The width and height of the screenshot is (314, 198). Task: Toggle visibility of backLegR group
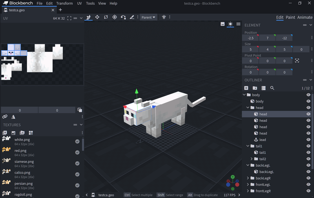[309, 178]
